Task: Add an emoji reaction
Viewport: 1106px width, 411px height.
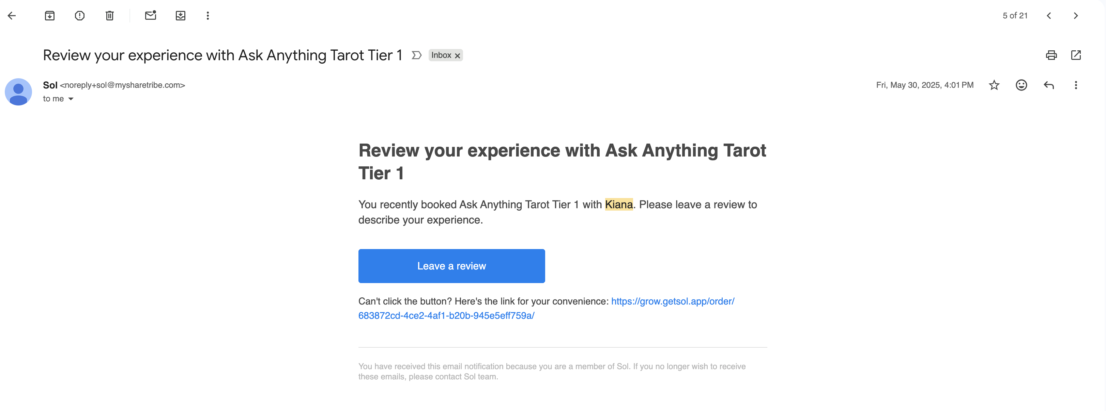Action: pos(1021,85)
